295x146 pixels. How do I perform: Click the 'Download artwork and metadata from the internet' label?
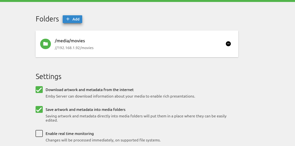[x=90, y=90]
